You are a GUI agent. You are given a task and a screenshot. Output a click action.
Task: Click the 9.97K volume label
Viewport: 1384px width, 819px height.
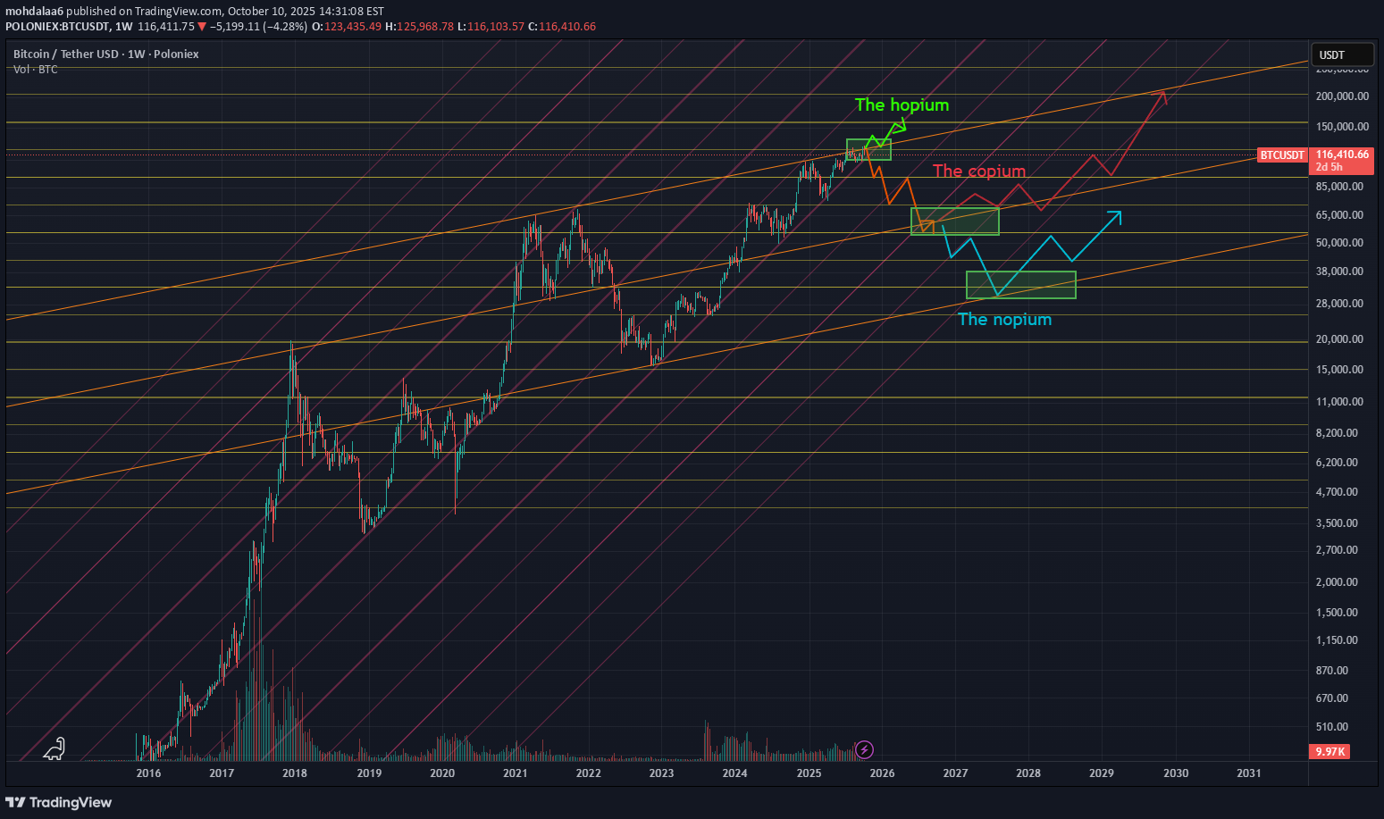point(1330,751)
